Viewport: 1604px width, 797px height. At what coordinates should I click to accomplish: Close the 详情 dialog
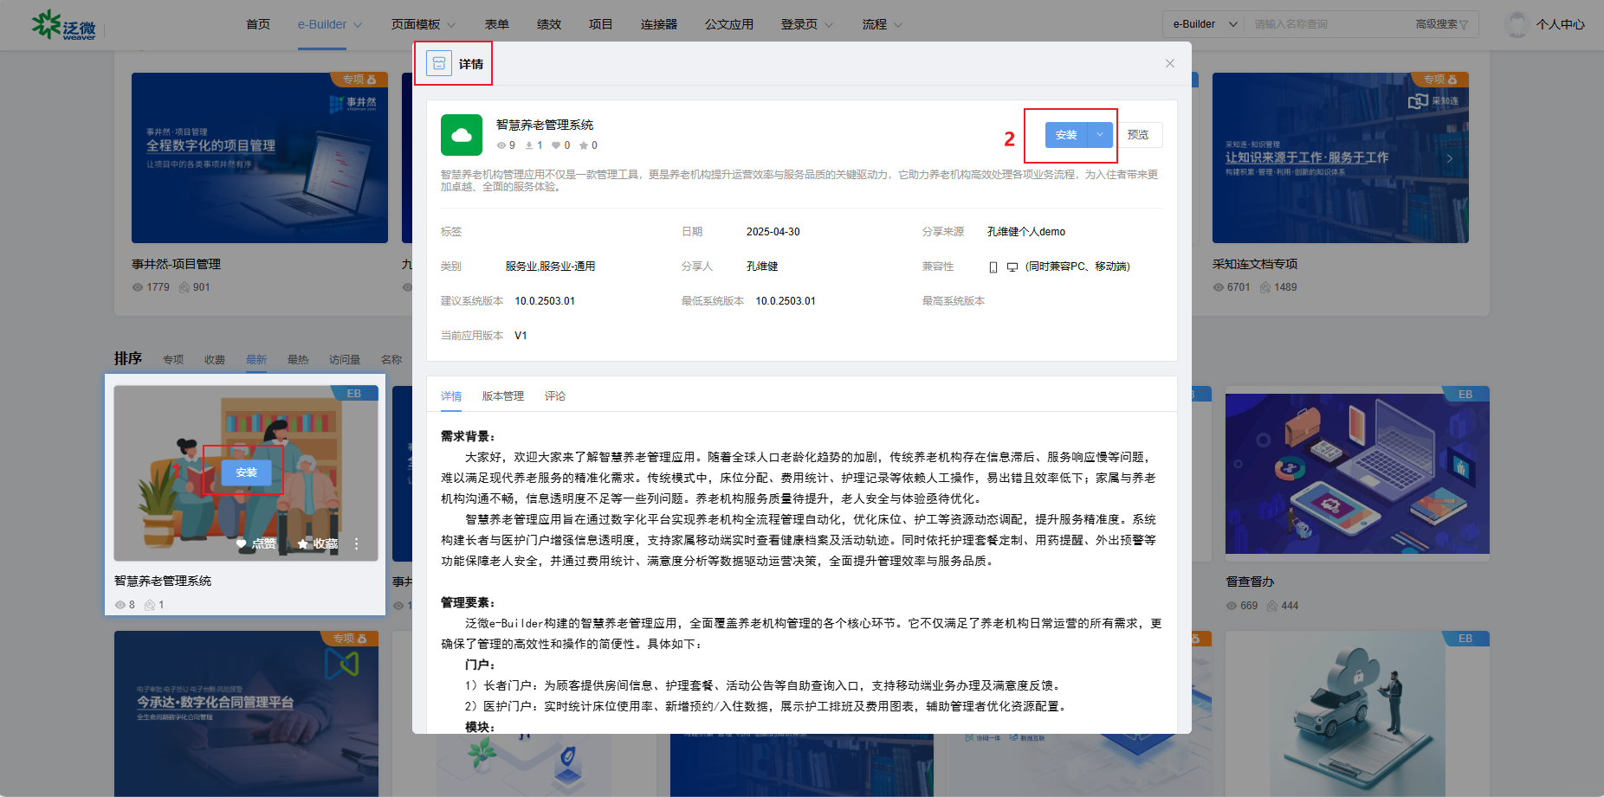[x=1170, y=63]
